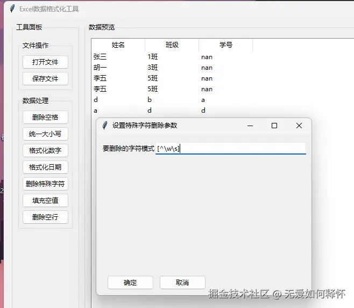This screenshot has height=308, width=354.
Task: Click the nan cell in 胡一 row
Action: click(x=207, y=68)
